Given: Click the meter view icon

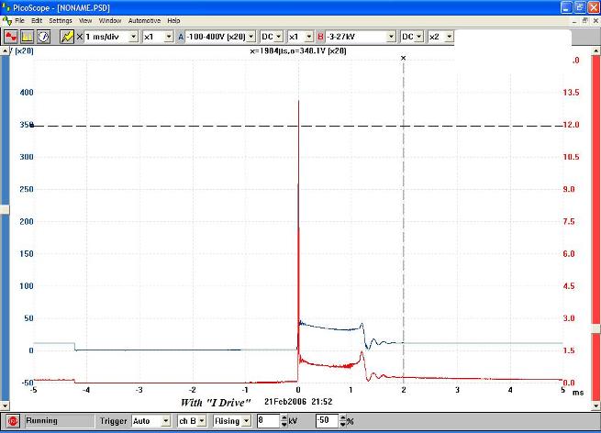Looking at the screenshot, I should (42, 36).
